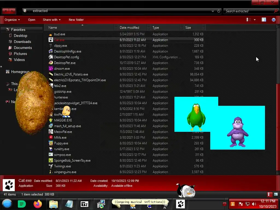Select the bud.exe file icon
This screenshot has height=210, width=280.
(51, 34)
